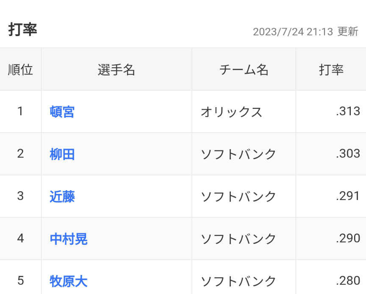Click ソフトバンク in the 近藤 row
Image resolution: width=366 pixels, height=294 pixels.
[238, 197]
